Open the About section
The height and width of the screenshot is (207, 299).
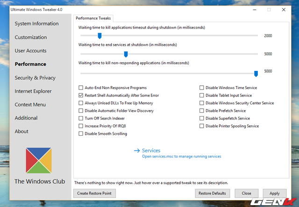[x=21, y=131]
